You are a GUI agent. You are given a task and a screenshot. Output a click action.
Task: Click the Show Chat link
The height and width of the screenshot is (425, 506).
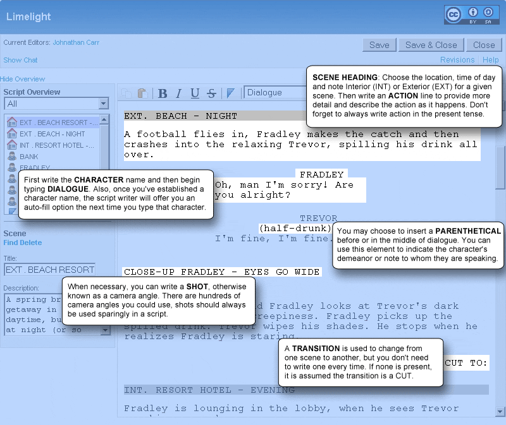click(20, 60)
